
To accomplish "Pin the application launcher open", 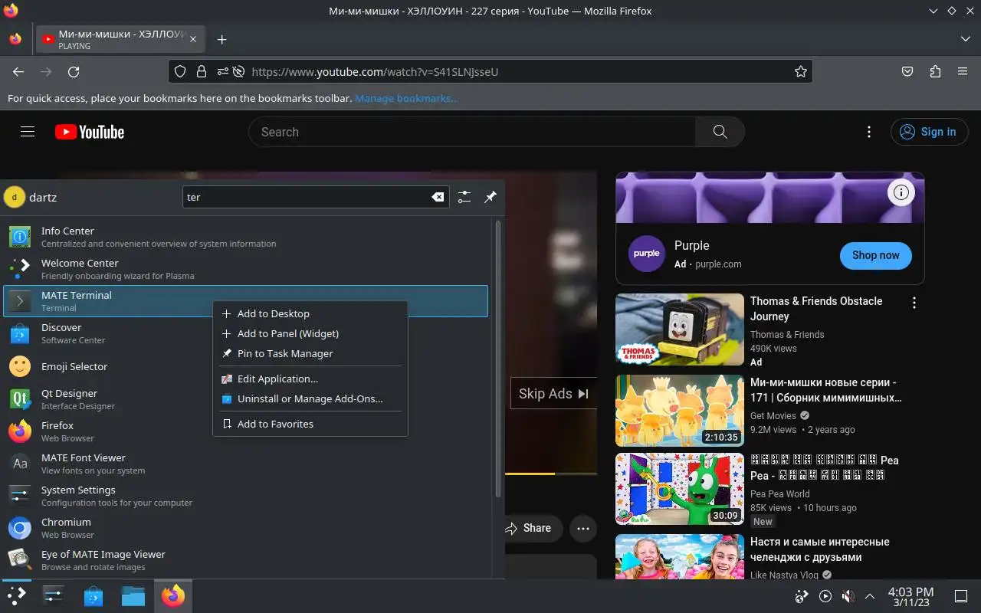I will [x=490, y=197].
